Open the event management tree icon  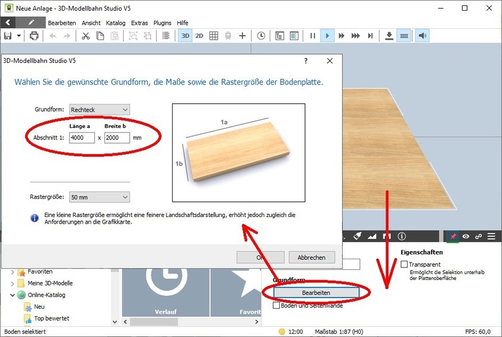click(280, 36)
